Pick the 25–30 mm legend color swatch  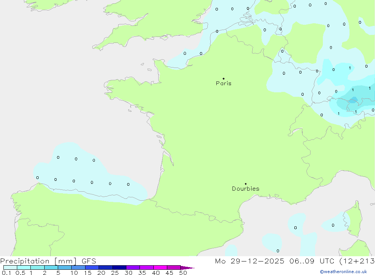coord(119,267)
